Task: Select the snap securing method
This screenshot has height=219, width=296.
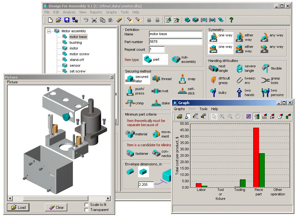Action: (182, 79)
